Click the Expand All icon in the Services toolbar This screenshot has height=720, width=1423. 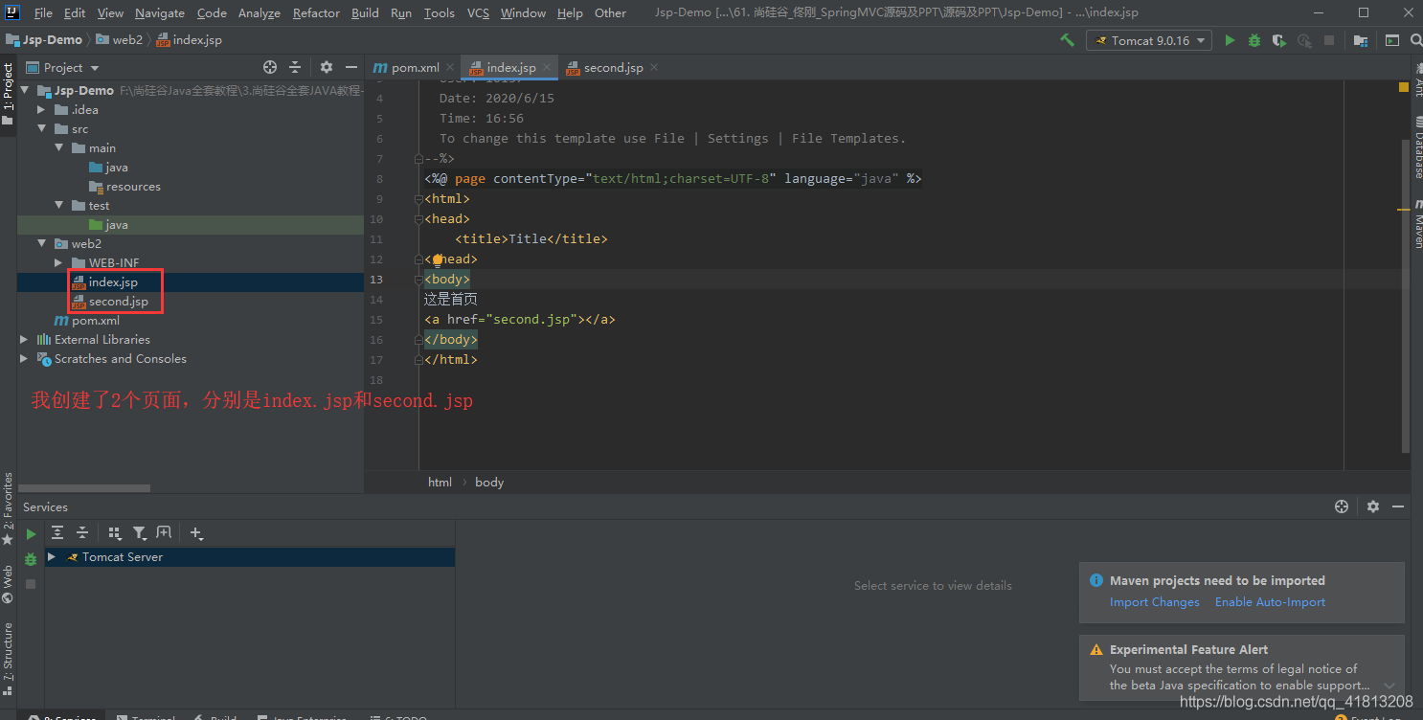coord(57,533)
